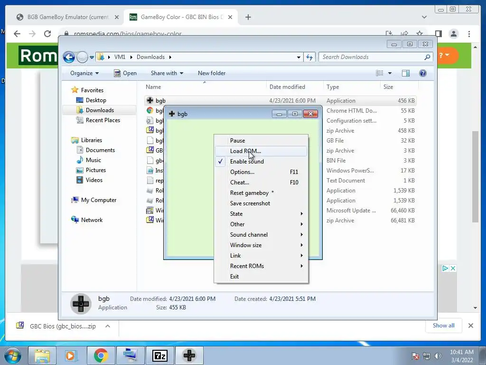This screenshot has height=365, width=486.
Task: Click the Chrome HTML document file icon
Action: [x=150, y=110]
